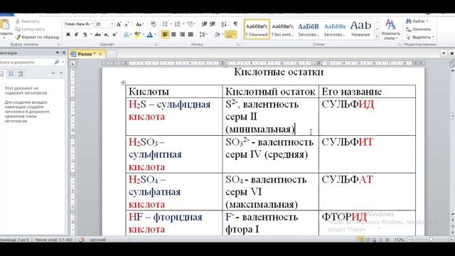Open the Change Case (Аа) dropdown
The height and width of the screenshot is (256, 455).
click(139, 24)
